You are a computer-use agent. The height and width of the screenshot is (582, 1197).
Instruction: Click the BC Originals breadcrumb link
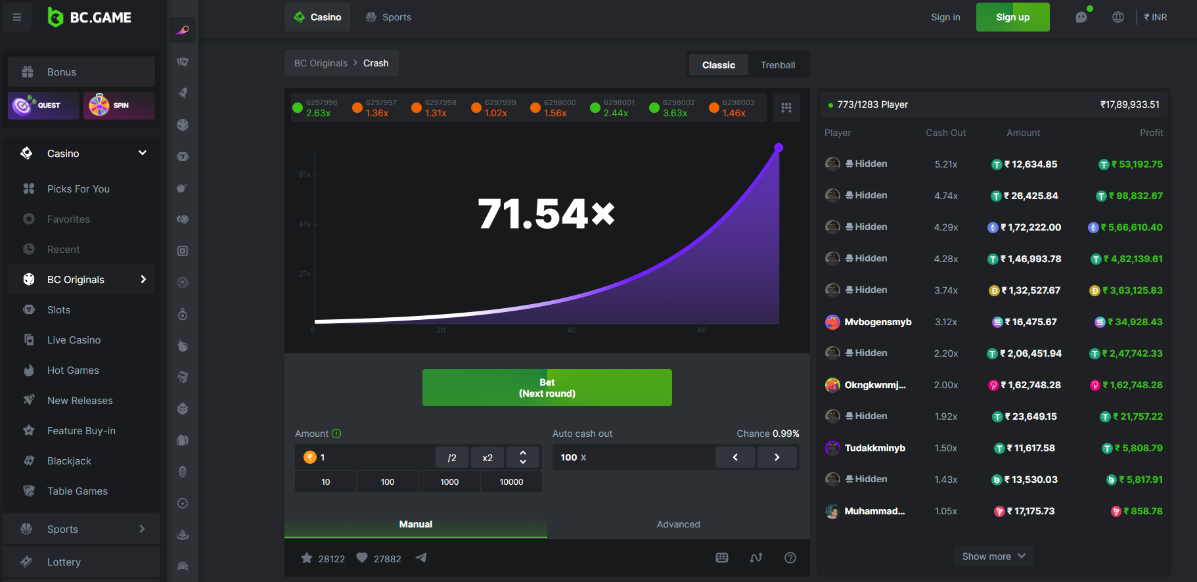(321, 63)
